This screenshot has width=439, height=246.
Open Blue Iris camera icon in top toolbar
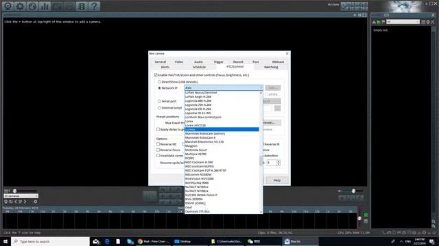pos(8,6)
